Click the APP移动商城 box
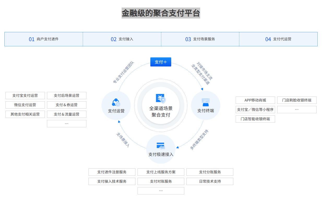The height and width of the screenshot is (209, 326). pyautogui.click(x=255, y=100)
